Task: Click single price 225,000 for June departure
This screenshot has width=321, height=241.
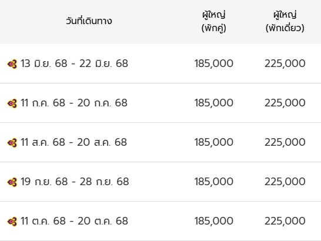Action: point(285,63)
